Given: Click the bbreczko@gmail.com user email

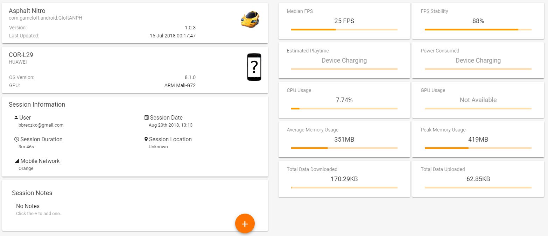Looking at the screenshot, I should tap(41, 125).
